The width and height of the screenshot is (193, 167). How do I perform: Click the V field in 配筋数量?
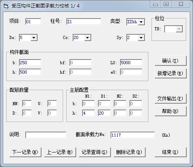point(52,113)
